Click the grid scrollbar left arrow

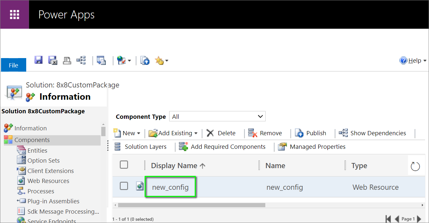pos(115,205)
